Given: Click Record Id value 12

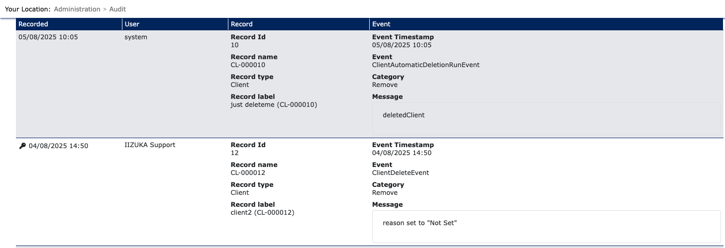Looking at the screenshot, I should pos(235,153).
